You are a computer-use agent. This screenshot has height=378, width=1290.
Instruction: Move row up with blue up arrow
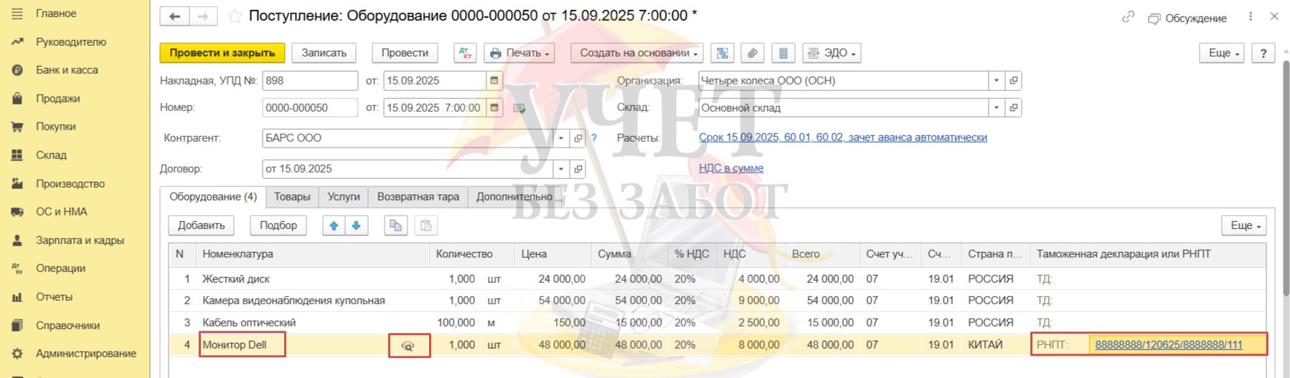(x=334, y=226)
